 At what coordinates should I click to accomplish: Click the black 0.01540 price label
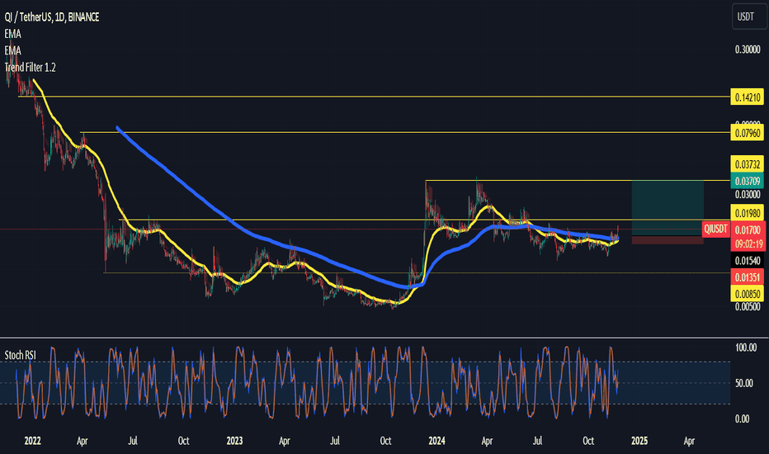(x=748, y=261)
